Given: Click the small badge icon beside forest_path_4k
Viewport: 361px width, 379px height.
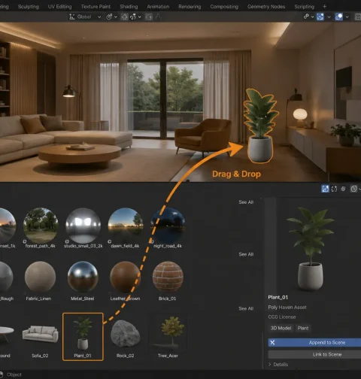Looking at the screenshot, I should (25, 241).
